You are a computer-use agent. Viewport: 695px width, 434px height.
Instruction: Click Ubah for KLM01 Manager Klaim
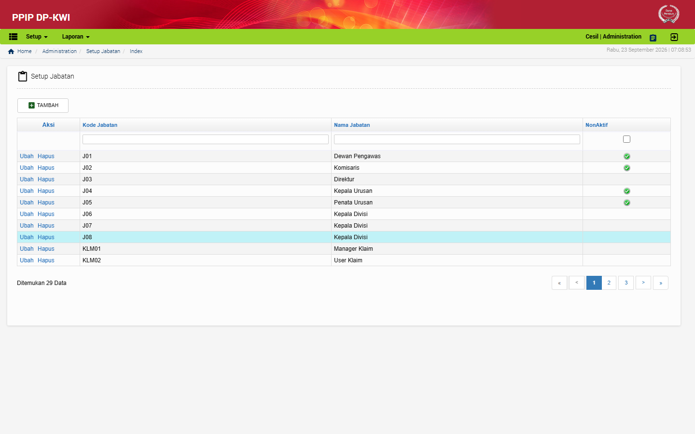27,249
